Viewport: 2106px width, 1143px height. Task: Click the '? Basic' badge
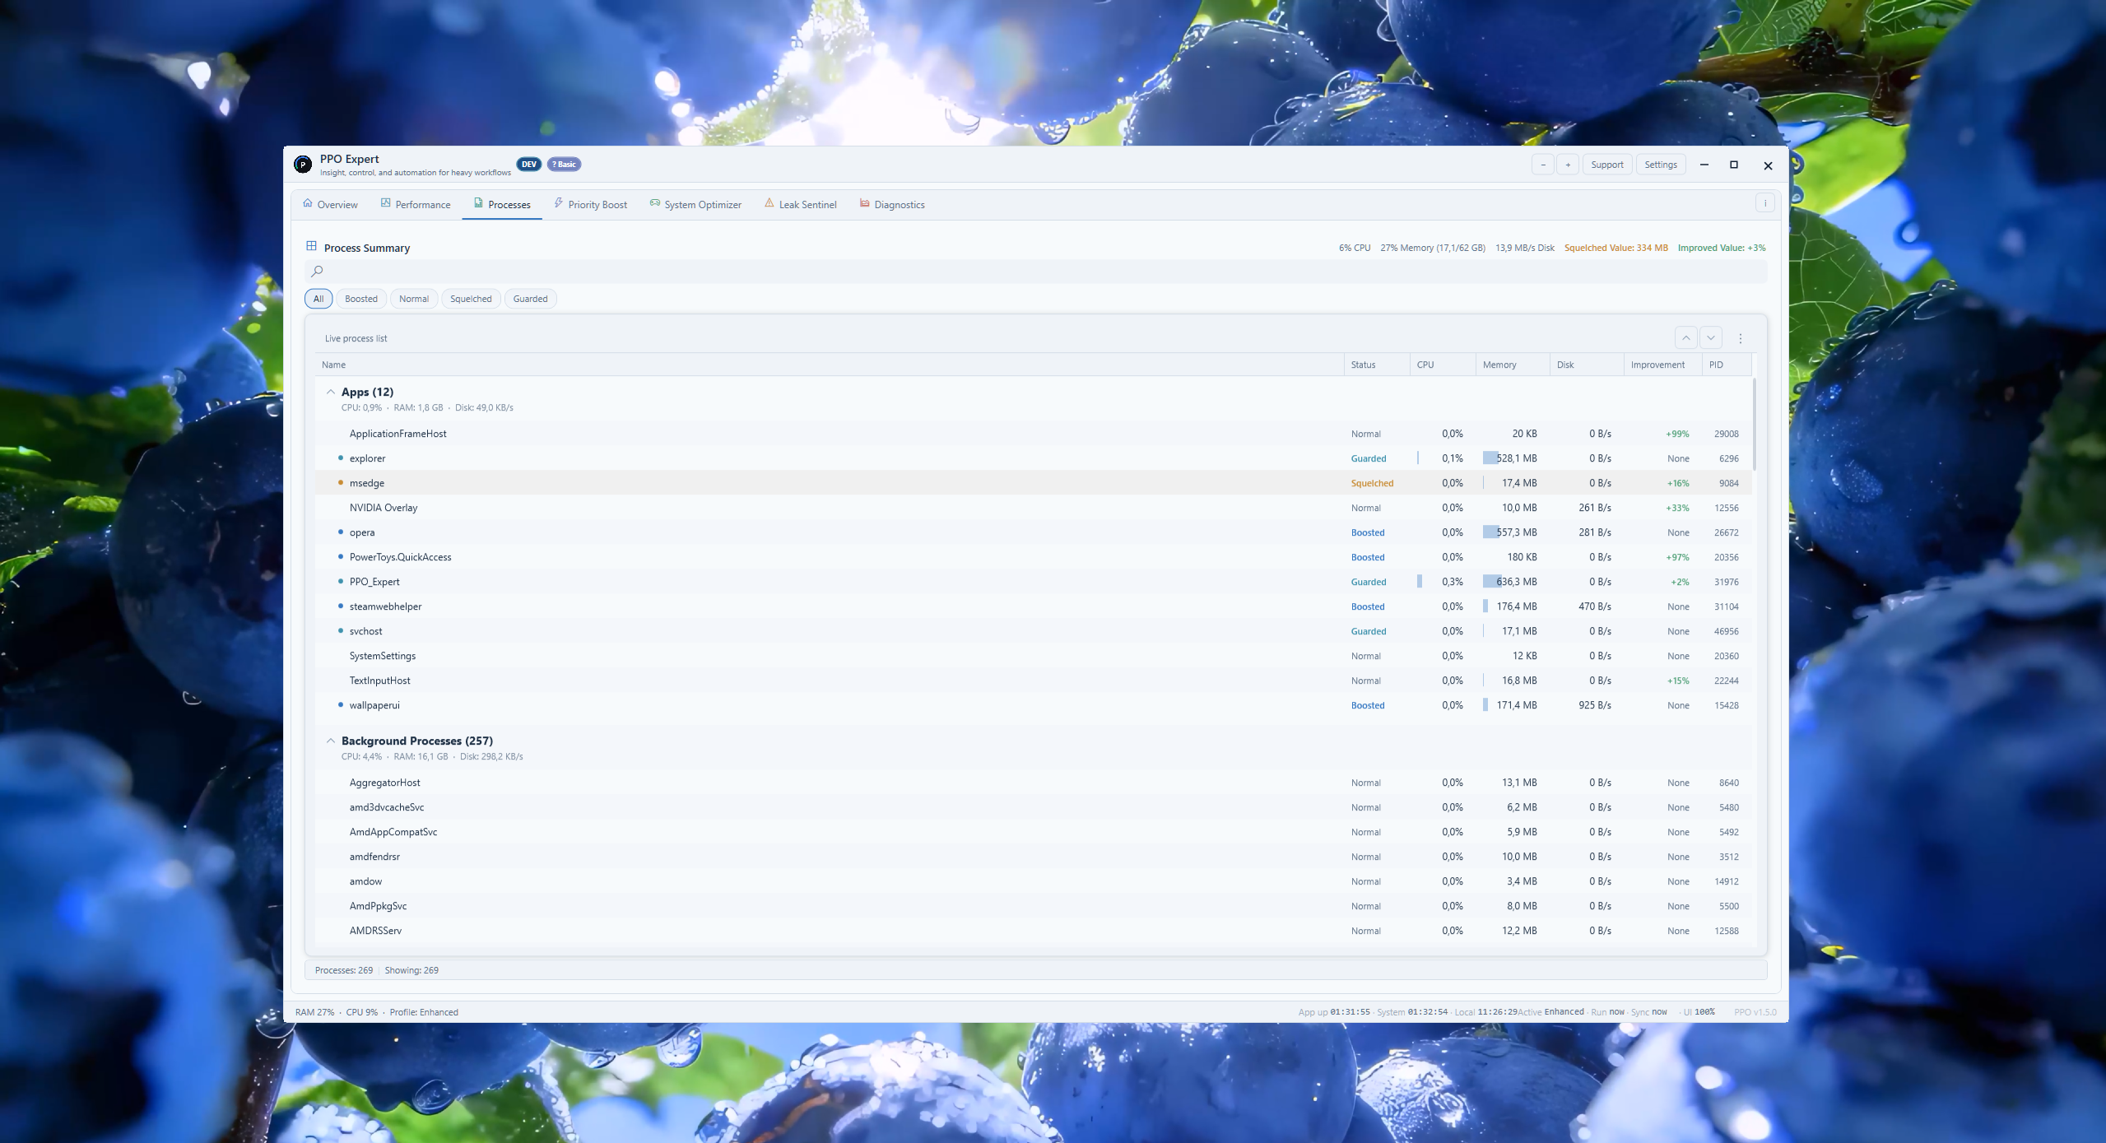click(565, 165)
